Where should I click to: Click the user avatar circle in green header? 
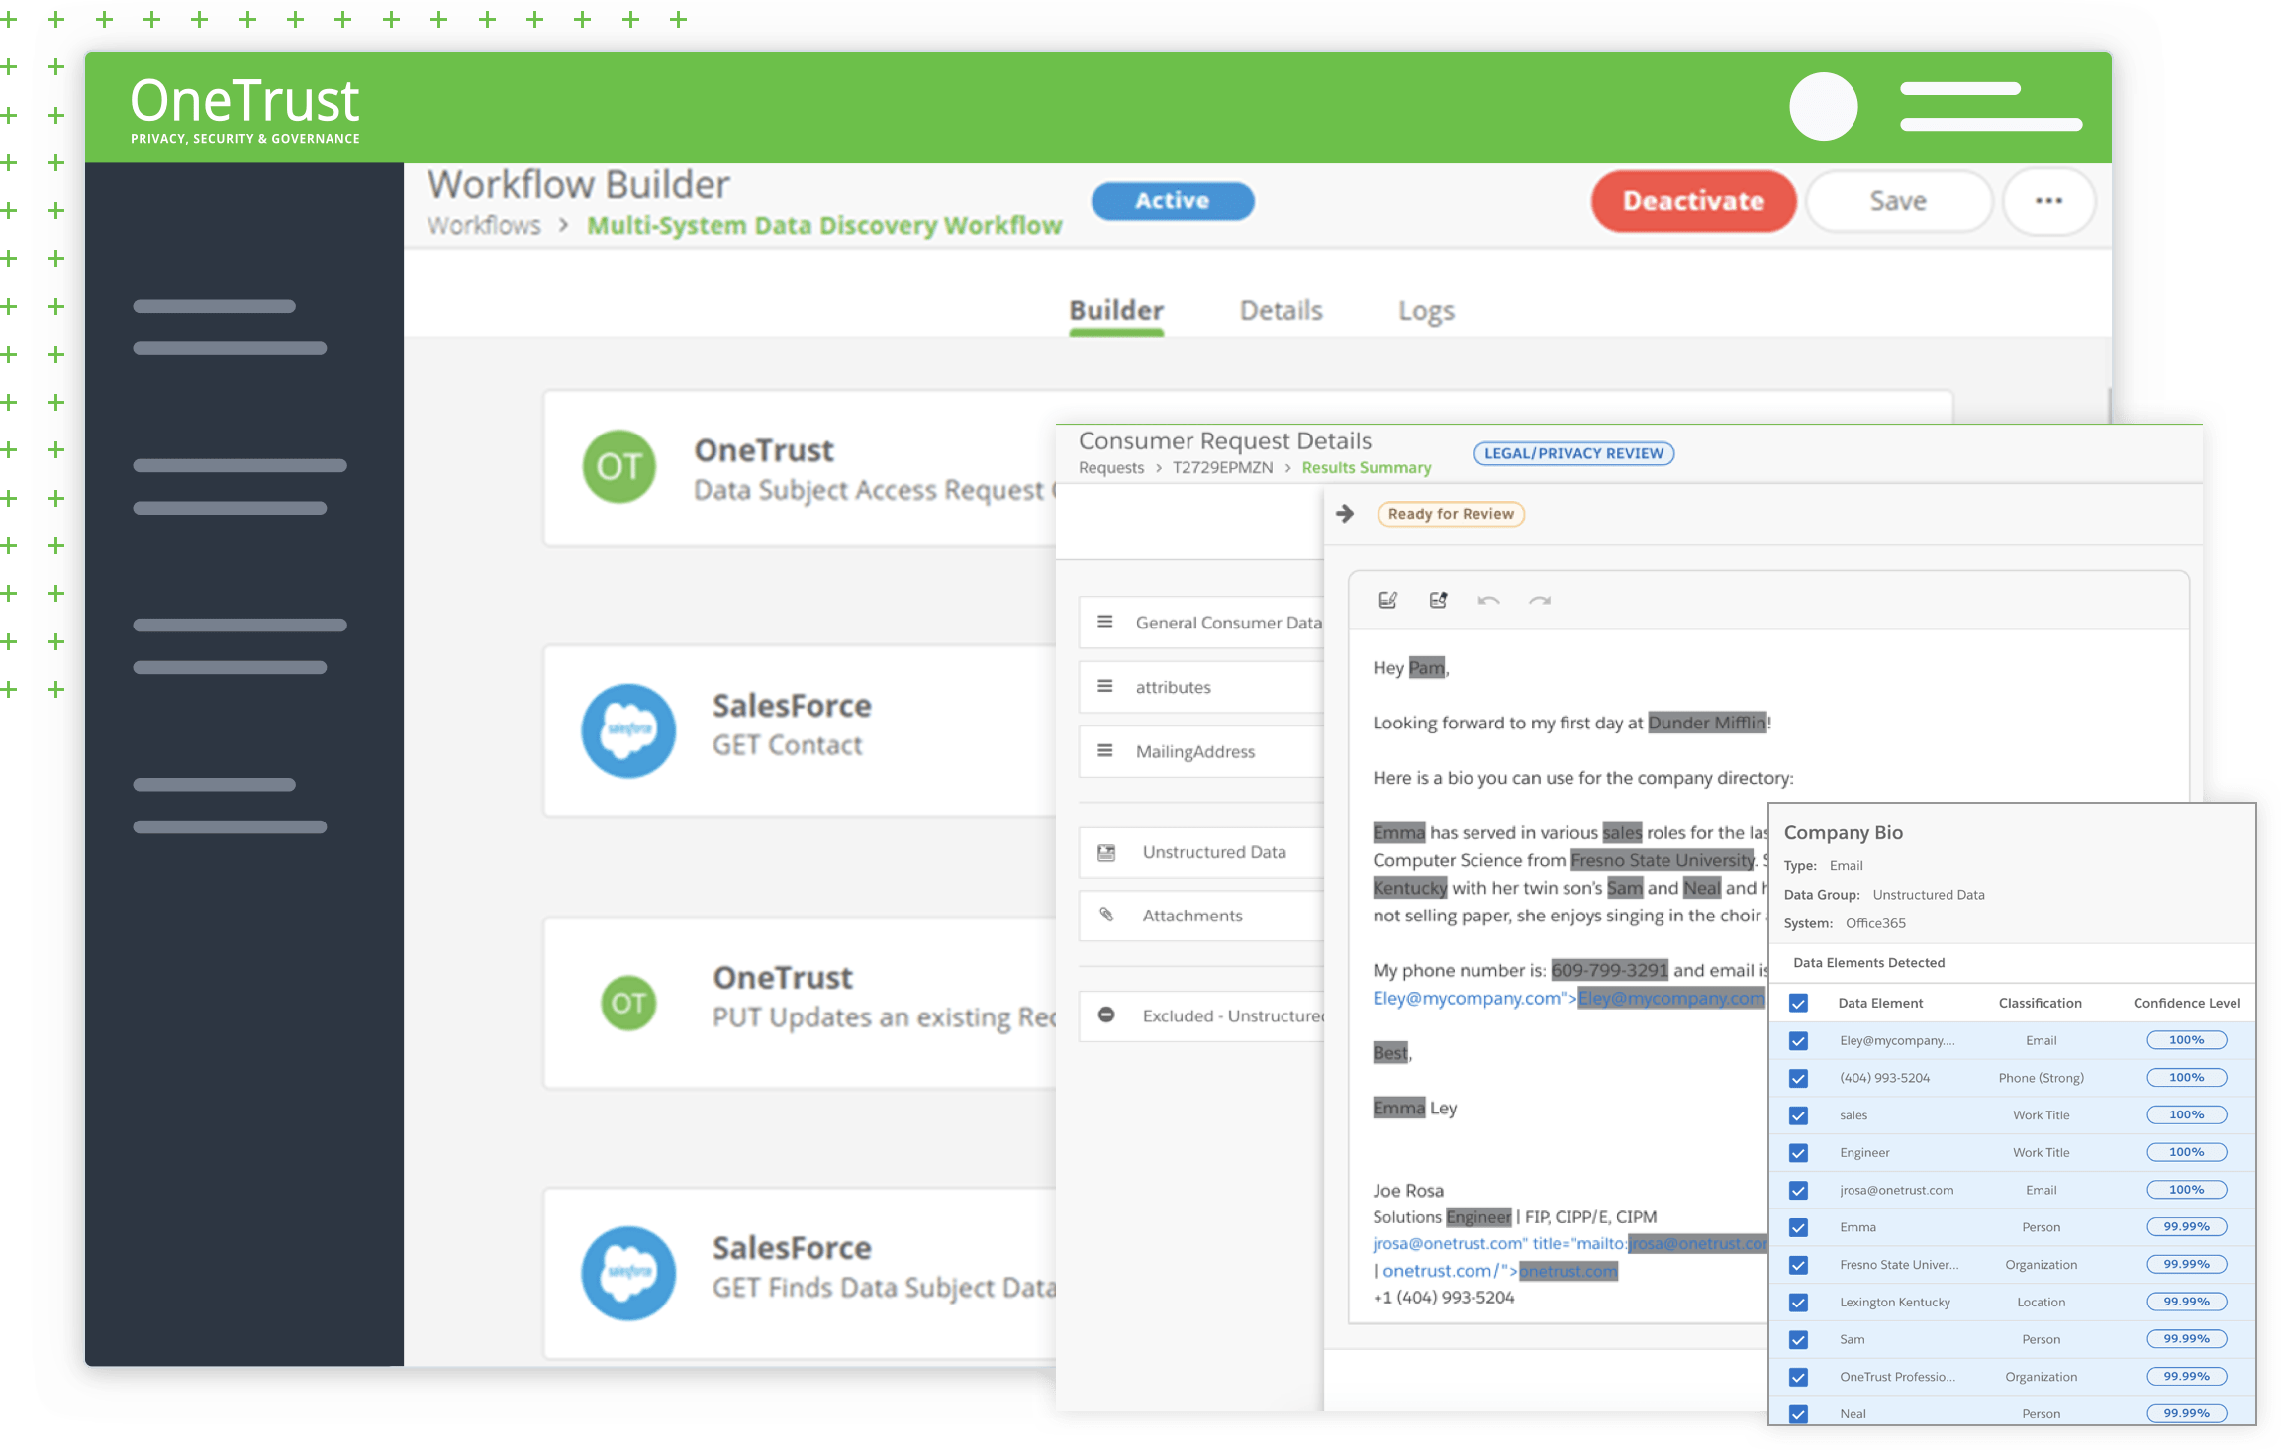coord(1823,107)
